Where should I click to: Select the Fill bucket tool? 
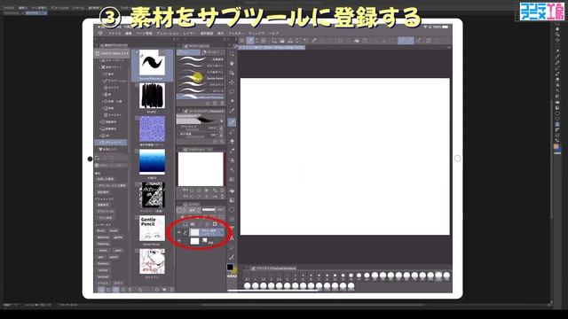232,191
